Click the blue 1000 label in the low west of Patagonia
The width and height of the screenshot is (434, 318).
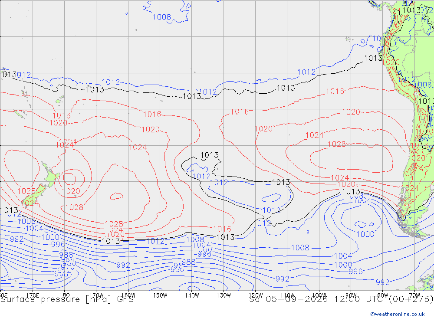point(365,234)
